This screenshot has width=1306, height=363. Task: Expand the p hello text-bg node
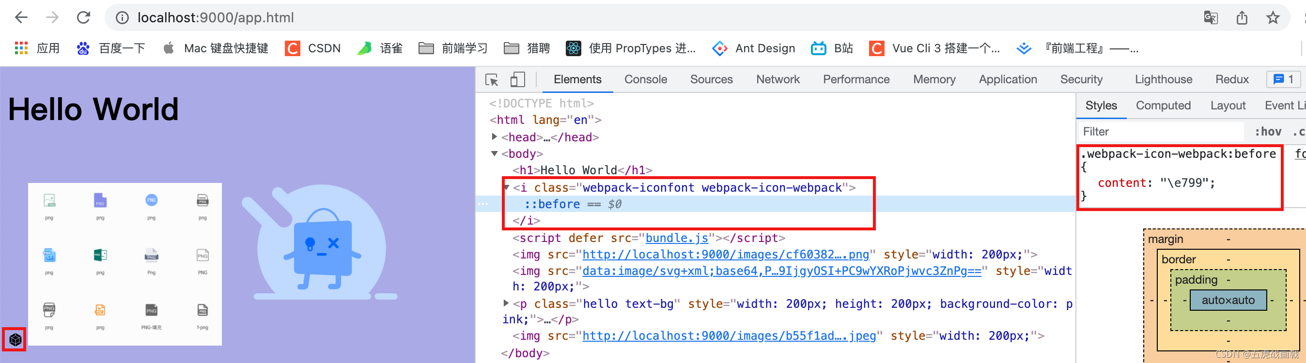[506, 303]
